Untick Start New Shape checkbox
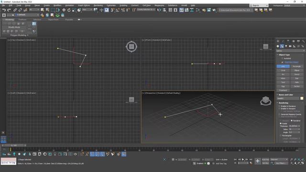Screen dimensions: 306x172 coord(282,62)
